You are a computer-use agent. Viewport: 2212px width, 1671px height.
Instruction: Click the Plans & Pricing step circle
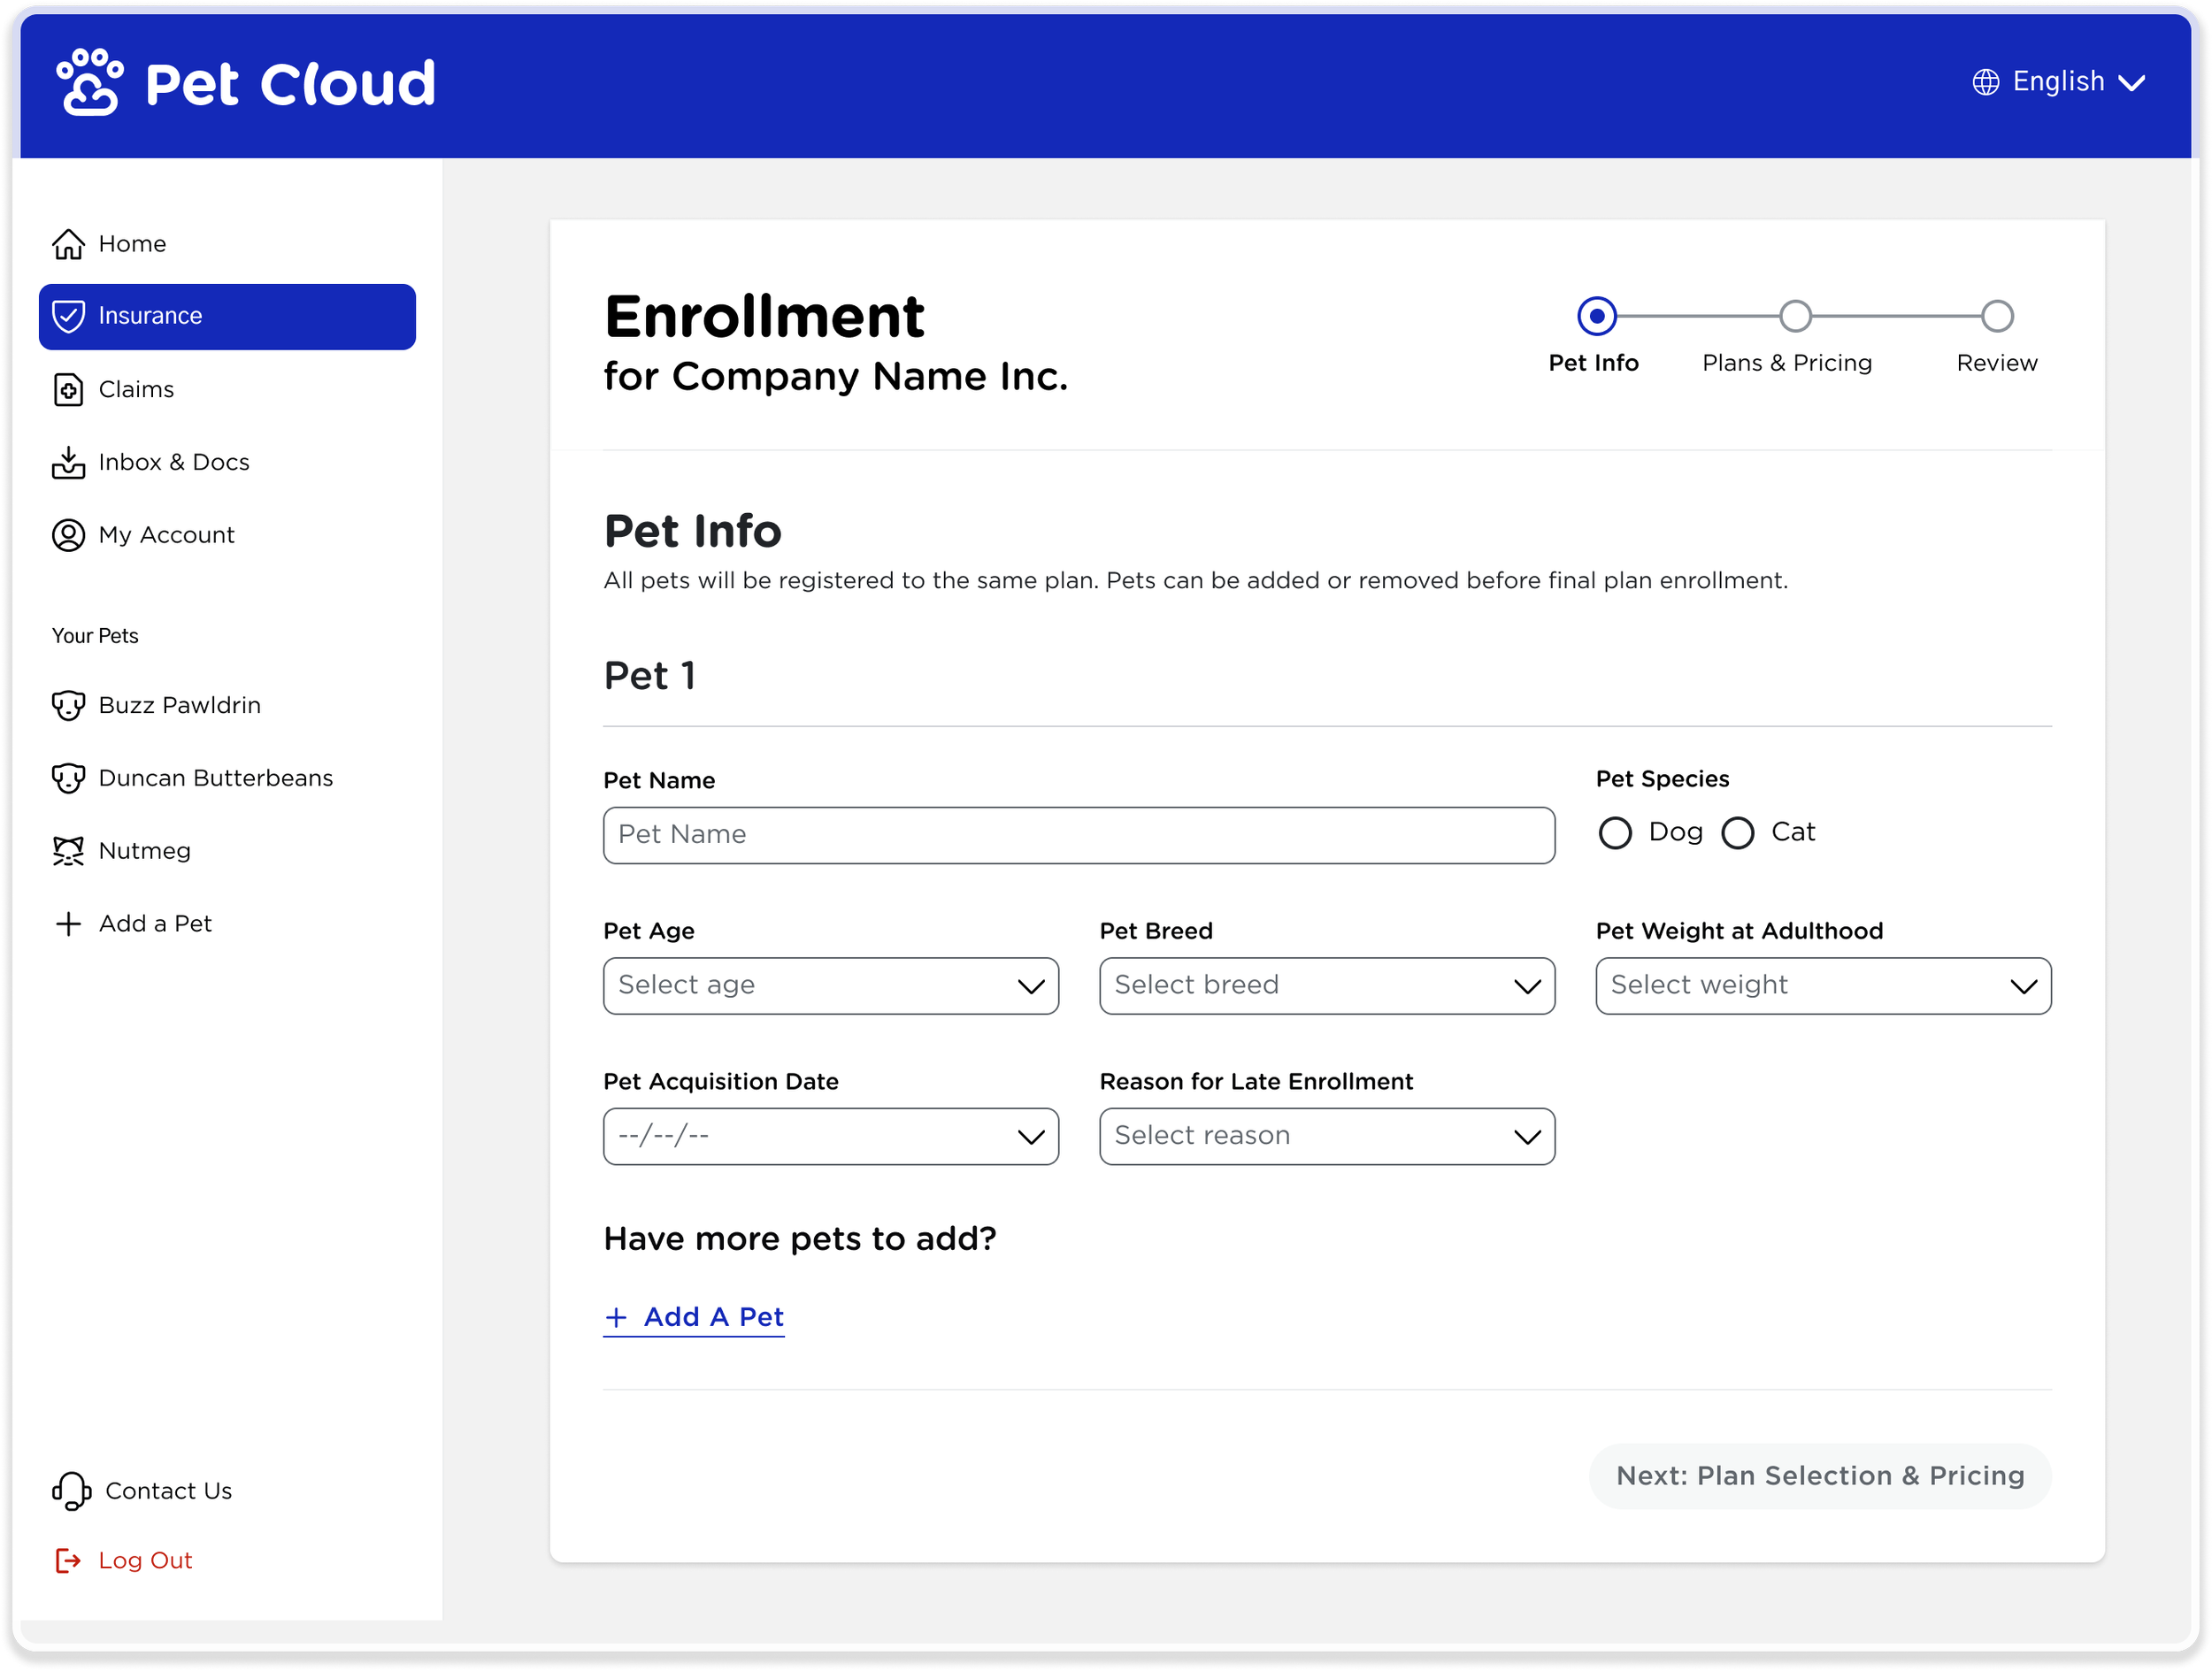[x=1795, y=316]
